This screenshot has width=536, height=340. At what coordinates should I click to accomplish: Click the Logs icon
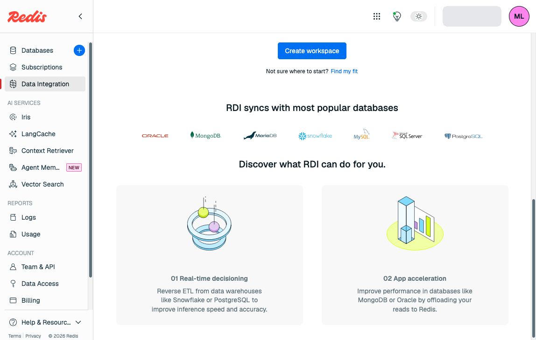[13, 217]
